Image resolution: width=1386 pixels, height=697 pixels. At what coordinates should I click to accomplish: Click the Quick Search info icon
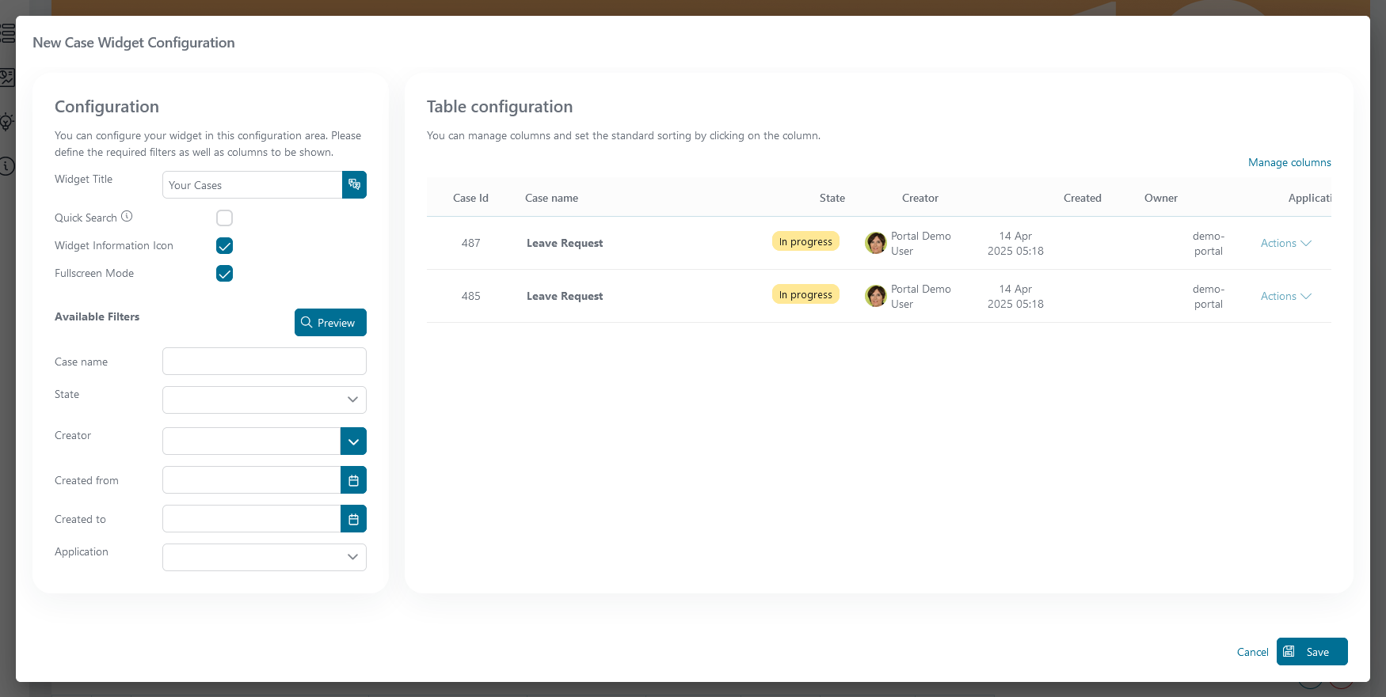coord(127,216)
